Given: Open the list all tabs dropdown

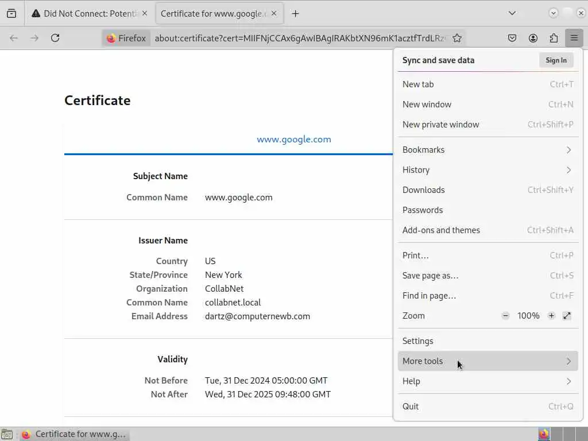Looking at the screenshot, I should pos(512,13).
